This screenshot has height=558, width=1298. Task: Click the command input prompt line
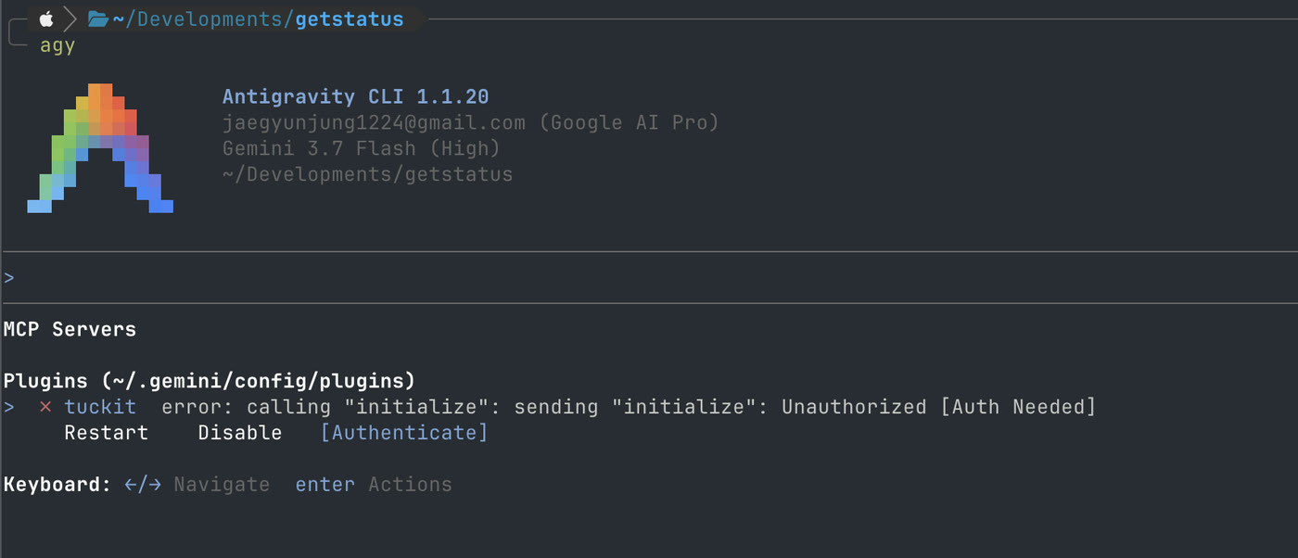[x=649, y=277]
